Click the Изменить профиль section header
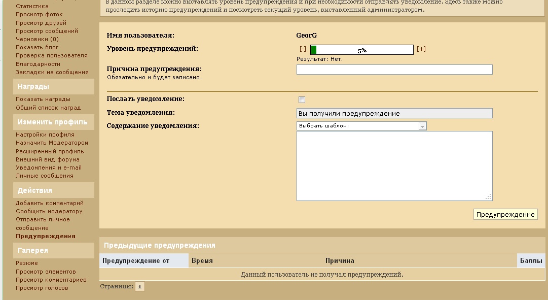This screenshot has width=548, height=300. coord(53,122)
